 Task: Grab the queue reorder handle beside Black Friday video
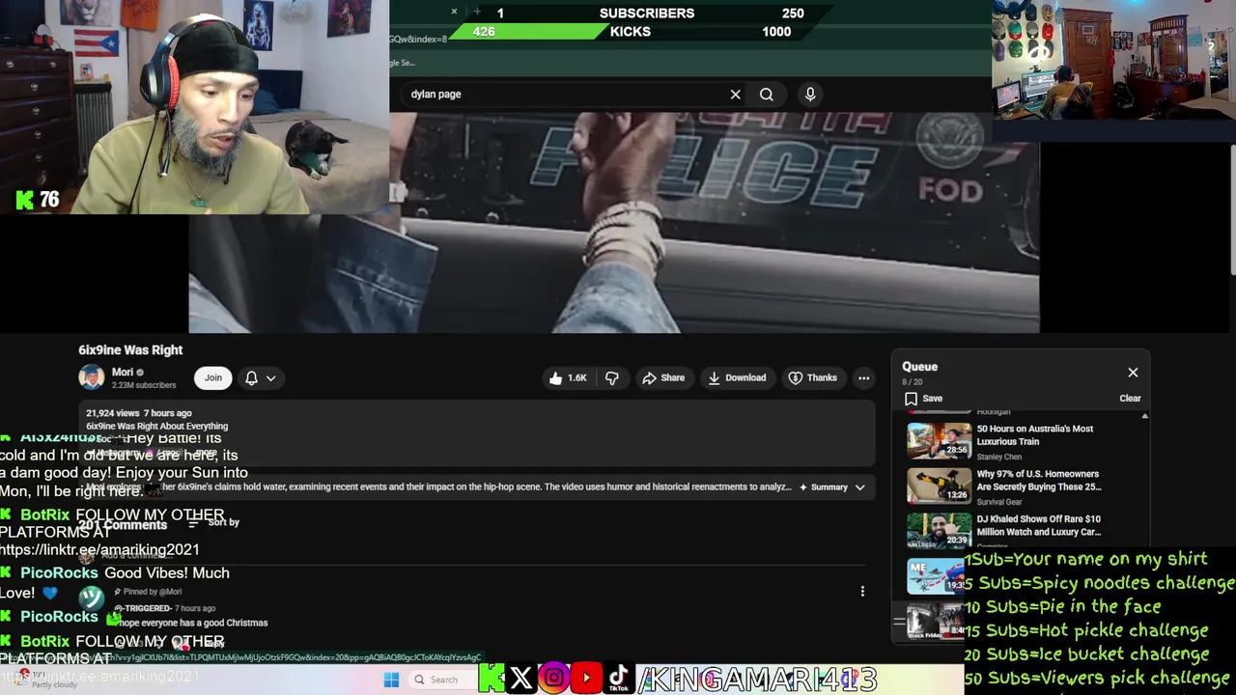pos(899,621)
